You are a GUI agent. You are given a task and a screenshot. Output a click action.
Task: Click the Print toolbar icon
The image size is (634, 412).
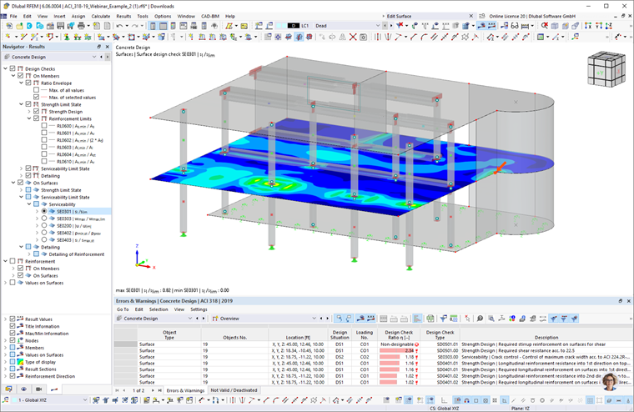pyautogui.click(x=81, y=26)
